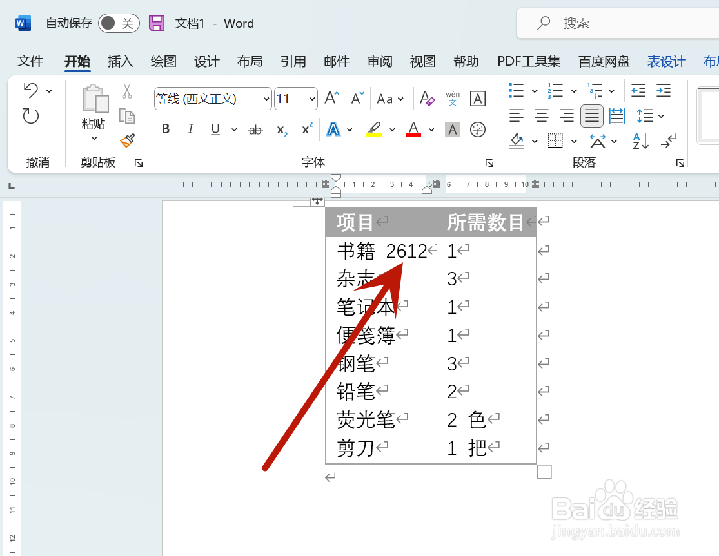
Task: Apply superscript formatting
Action: [x=307, y=129]
